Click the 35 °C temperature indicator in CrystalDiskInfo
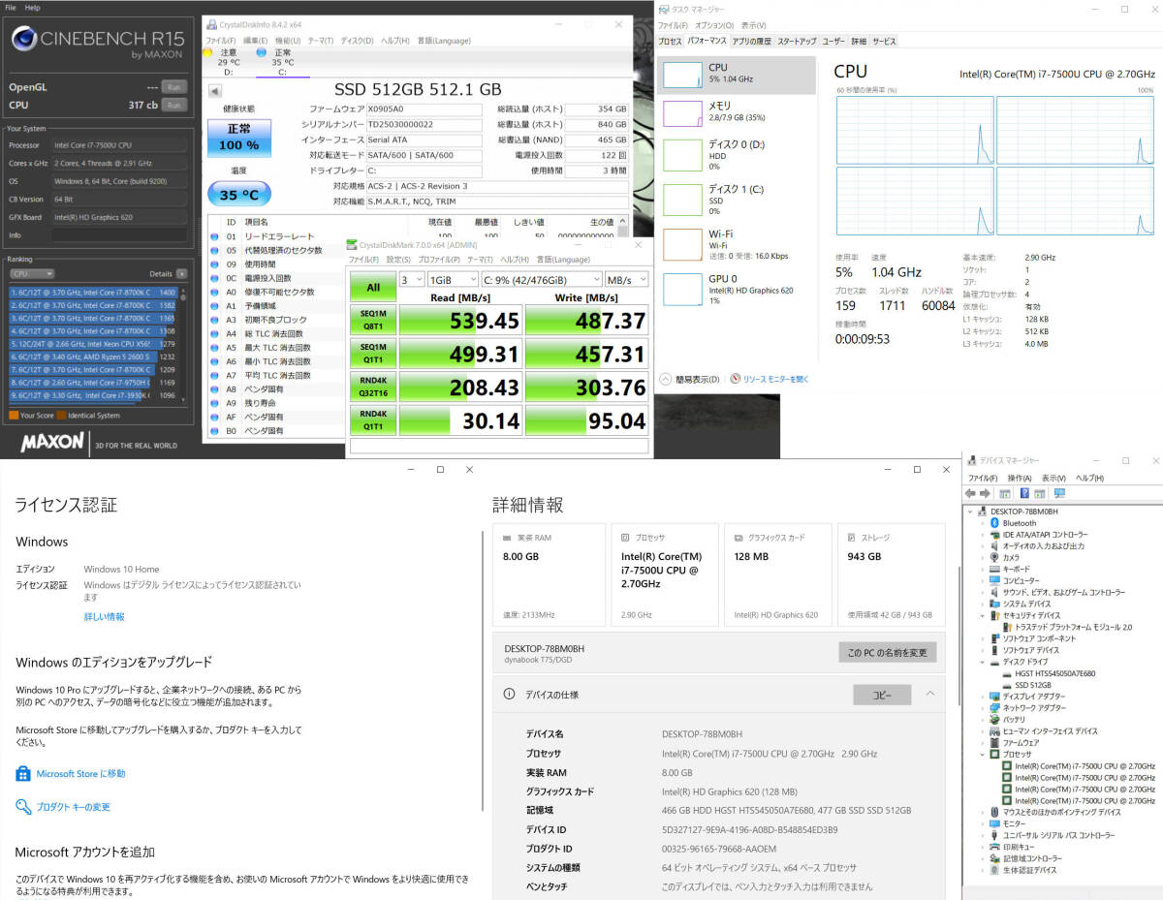Image resolution: width=1163 pixels, height=900 pixels. click(x=238, y=194)
